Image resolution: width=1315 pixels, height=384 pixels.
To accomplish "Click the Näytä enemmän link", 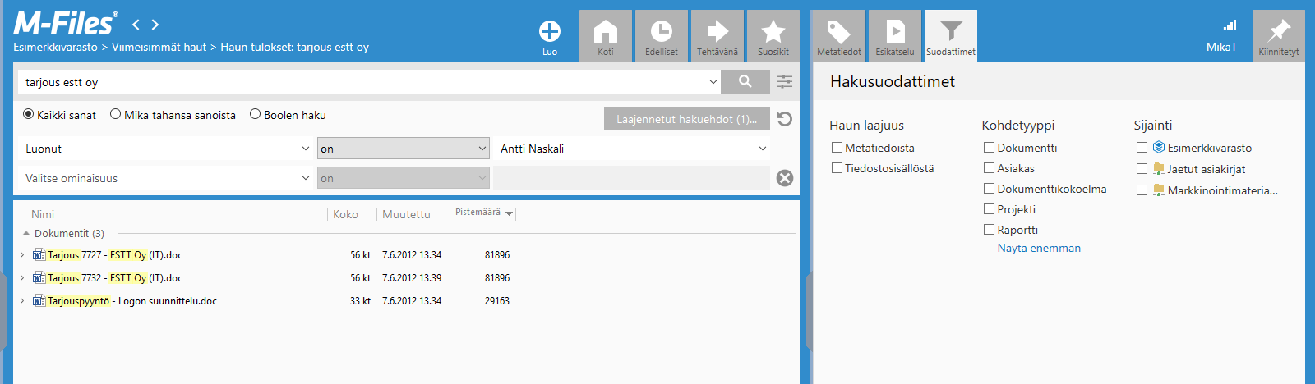I will (x=1039, y=248).
